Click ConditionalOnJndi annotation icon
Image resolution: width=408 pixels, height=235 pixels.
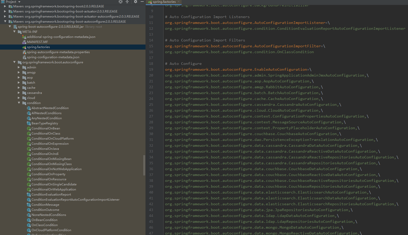[29, 154]
